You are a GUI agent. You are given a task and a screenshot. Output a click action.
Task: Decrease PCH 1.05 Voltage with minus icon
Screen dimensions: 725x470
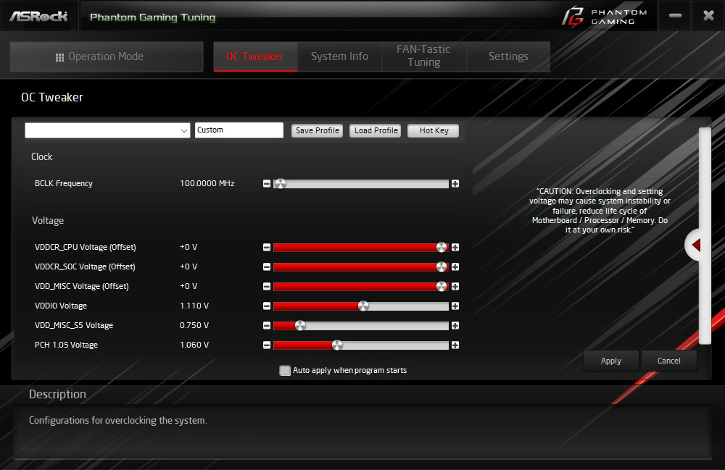click(267, 345)
